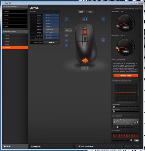Click the Make a Timer button
This screenshot has width=145, height=151.
[126, 76]
